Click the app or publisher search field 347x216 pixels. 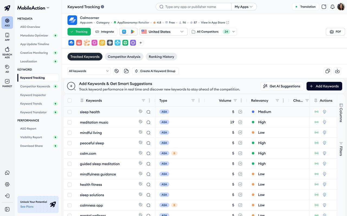point(194,7)
